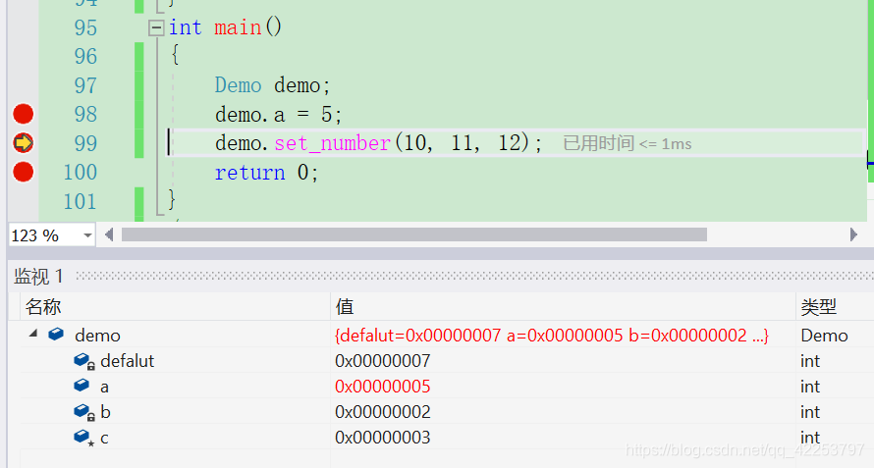The image size is (874, 468).
Task: Click the int type of variable a
Action: coord(810,387)
